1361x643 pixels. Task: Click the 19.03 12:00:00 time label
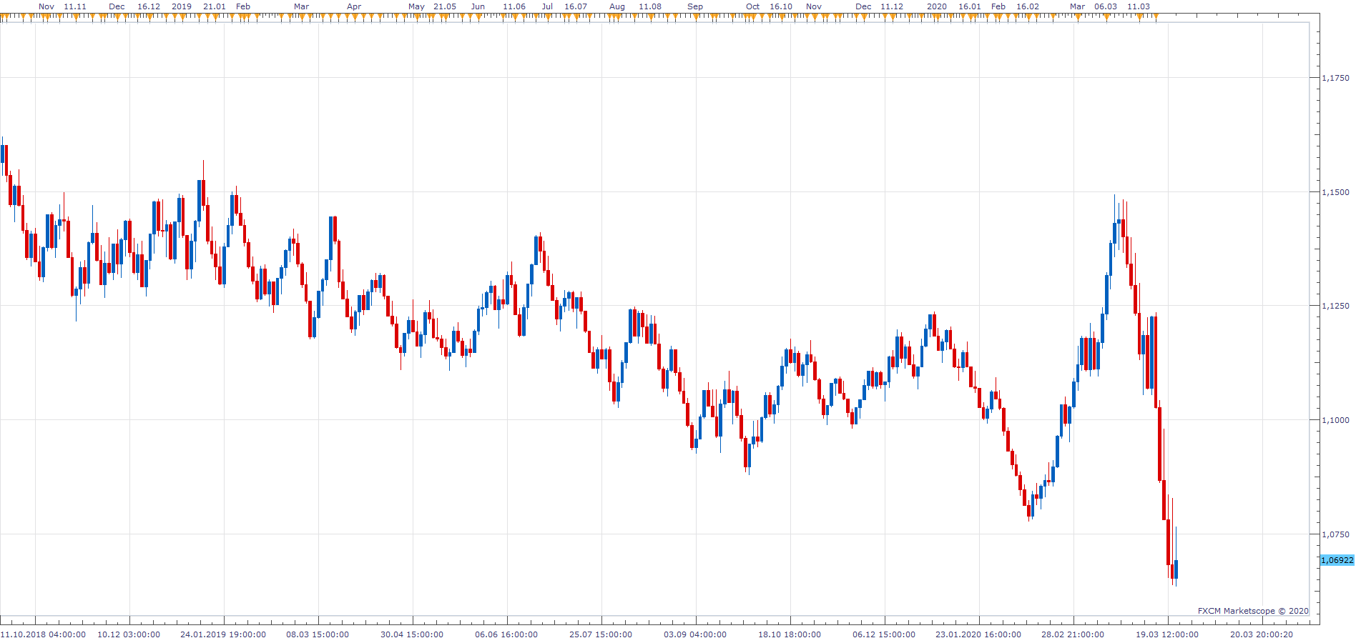(x=1167, y=634)
